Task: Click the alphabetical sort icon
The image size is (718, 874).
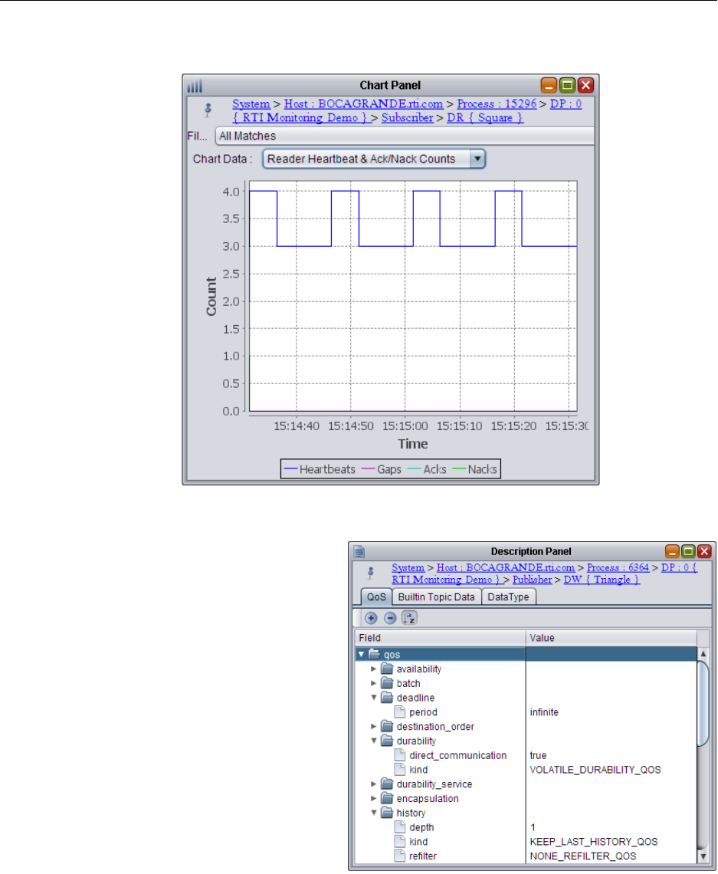Action: click(409, 618)
